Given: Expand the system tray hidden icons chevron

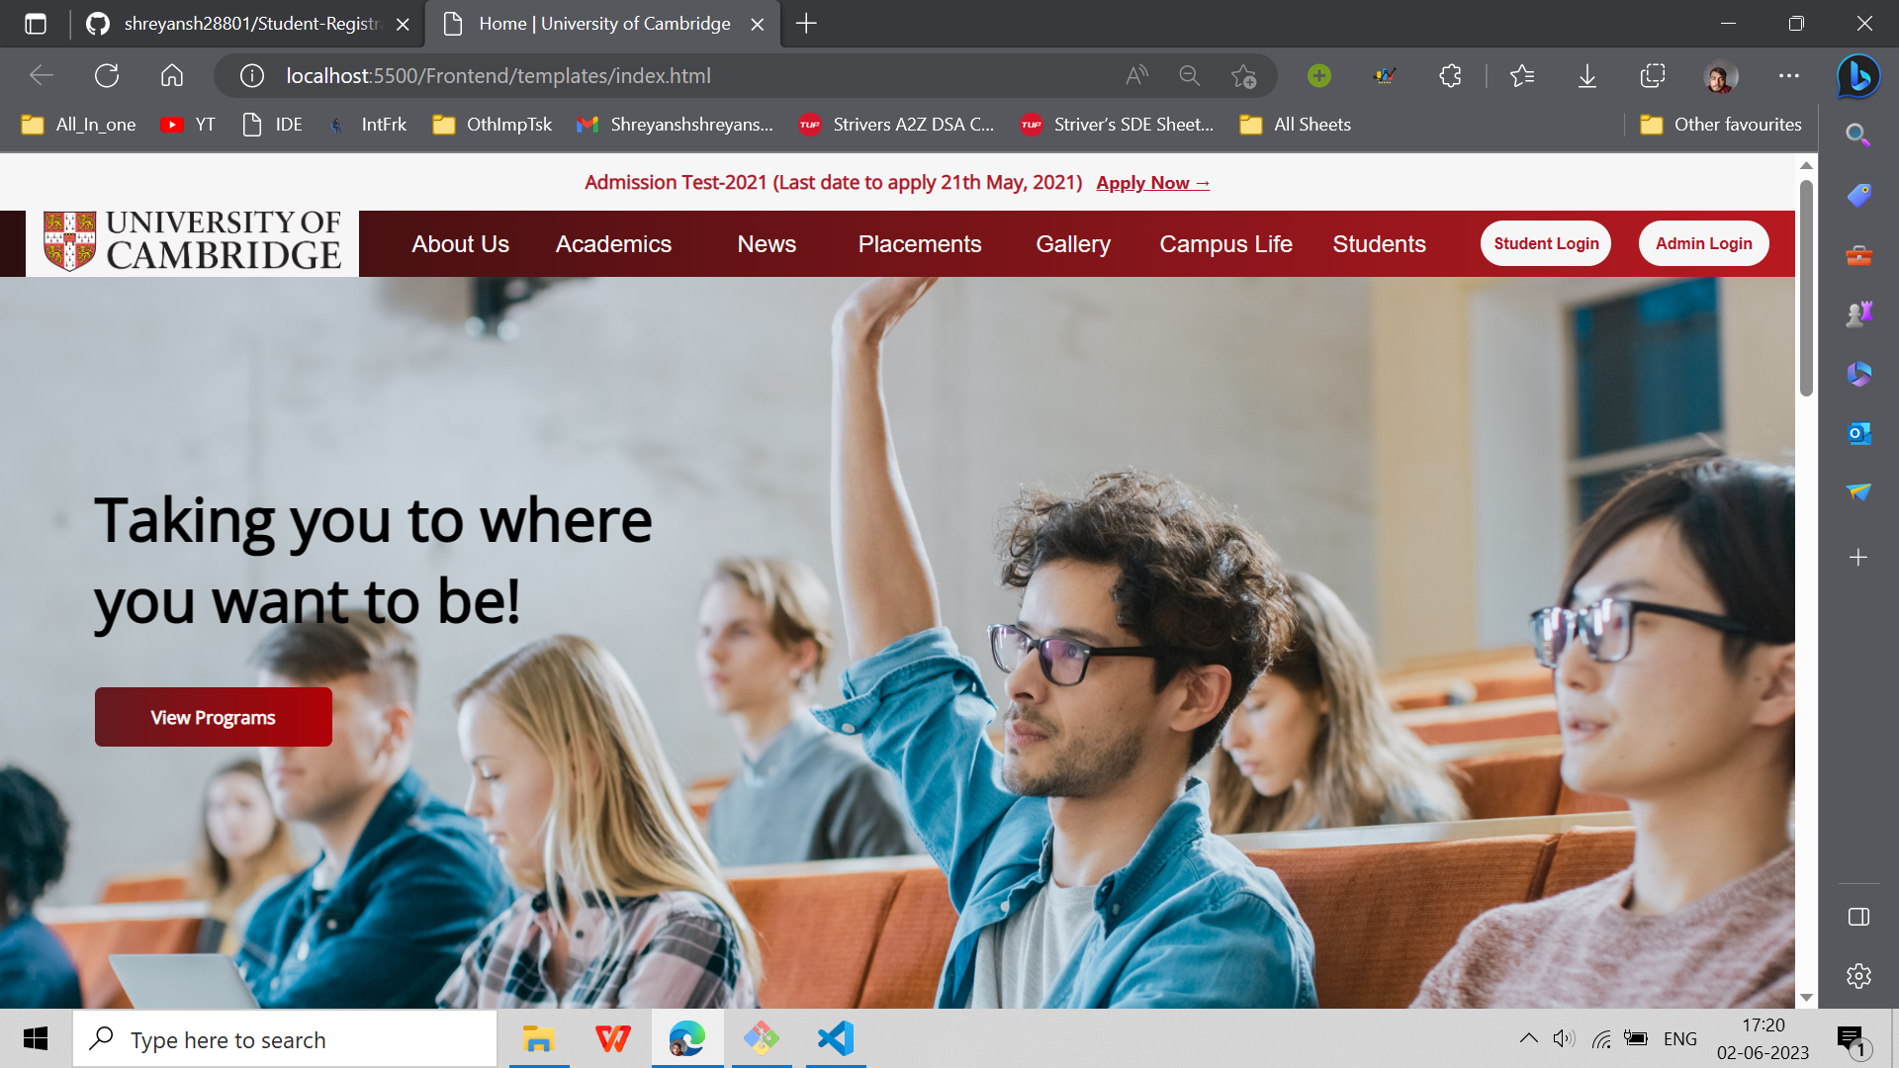Looking at the screenshot, I should pyautogui.click(x=1528, y=1038).
